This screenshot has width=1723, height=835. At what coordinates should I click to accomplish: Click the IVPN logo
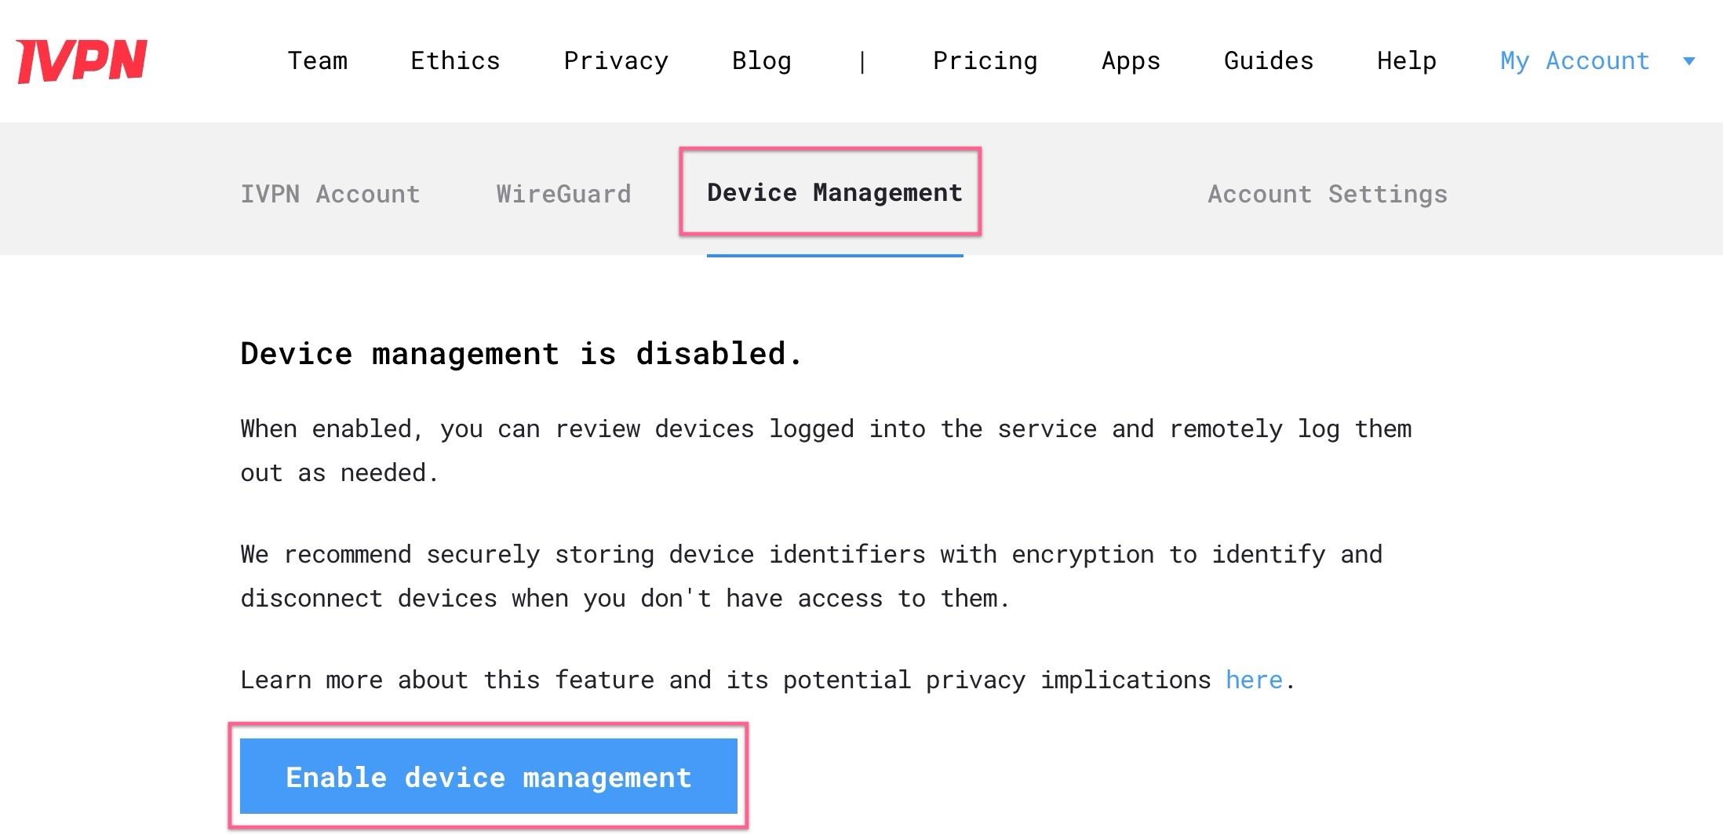(x=82, y=59)
